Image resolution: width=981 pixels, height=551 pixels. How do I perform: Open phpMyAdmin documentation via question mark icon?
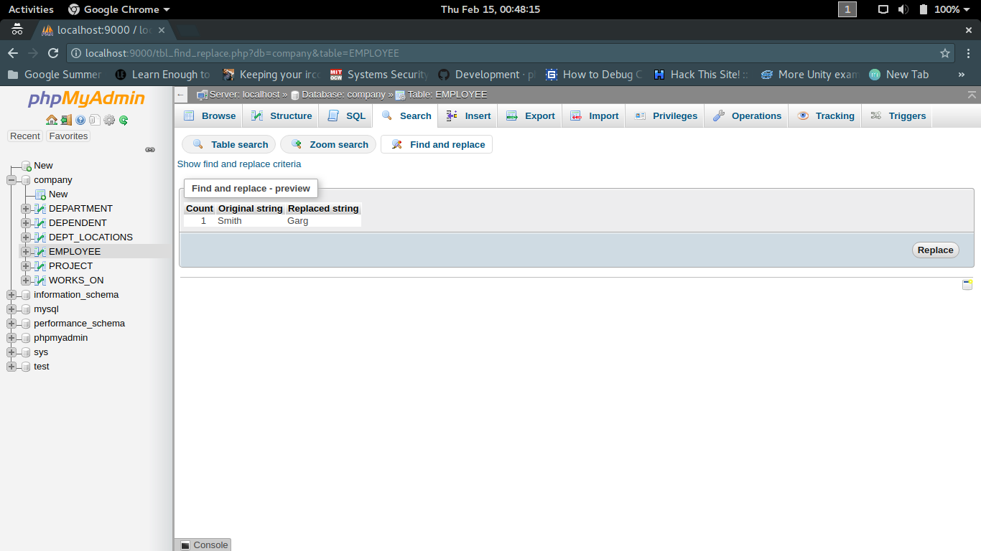pyautogui.click(x=80, y=120)
